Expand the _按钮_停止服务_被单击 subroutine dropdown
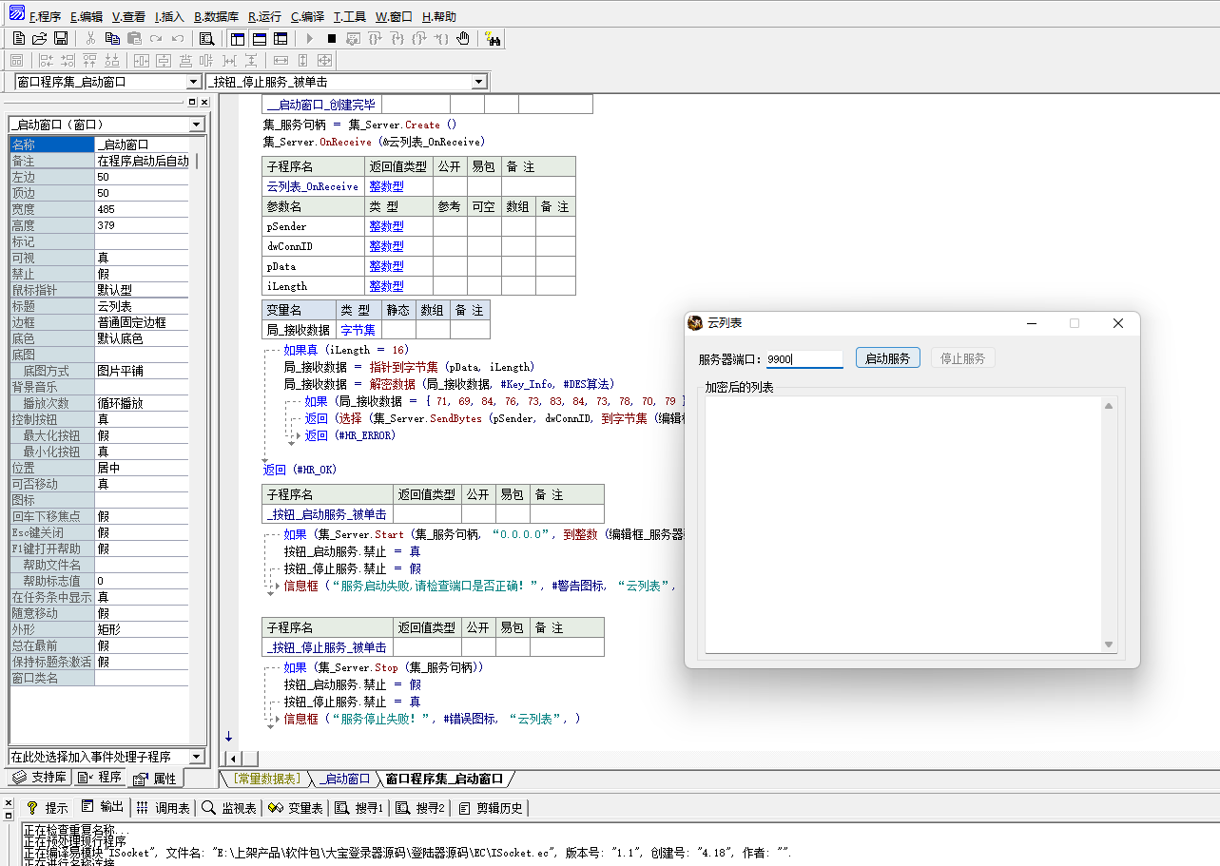Viewport: 1220px width, 866px height. click(x=478, y=83)
